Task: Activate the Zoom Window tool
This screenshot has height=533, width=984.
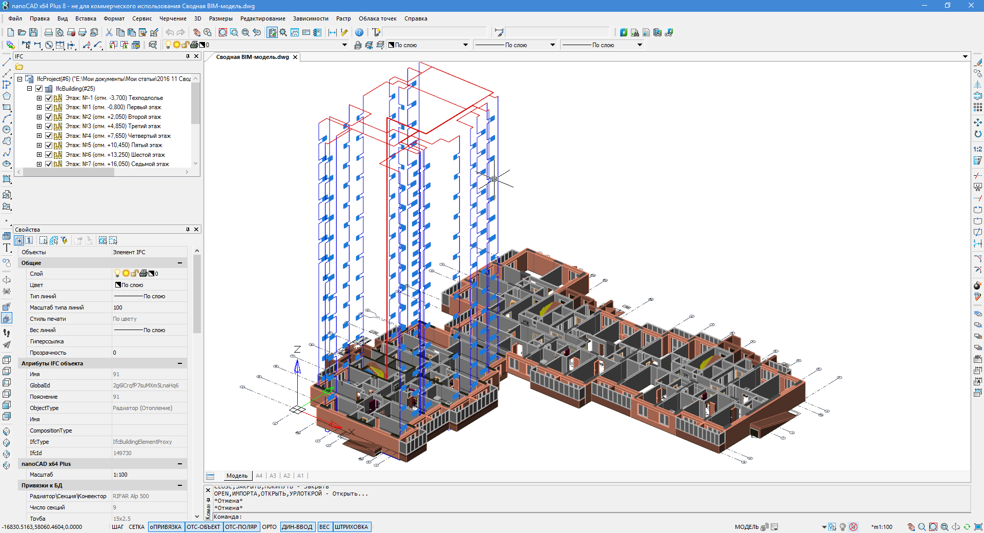Action: (x=222, y=32)
